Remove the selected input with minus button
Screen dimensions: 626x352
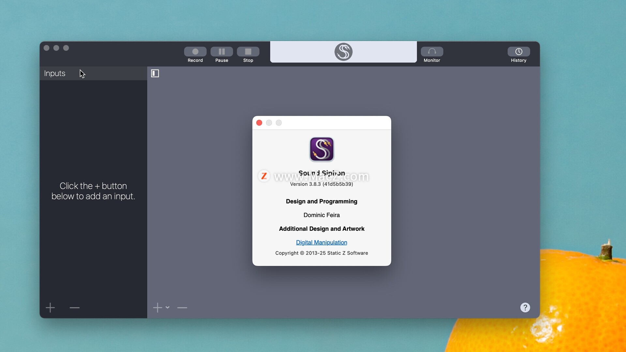coord(74,307)
